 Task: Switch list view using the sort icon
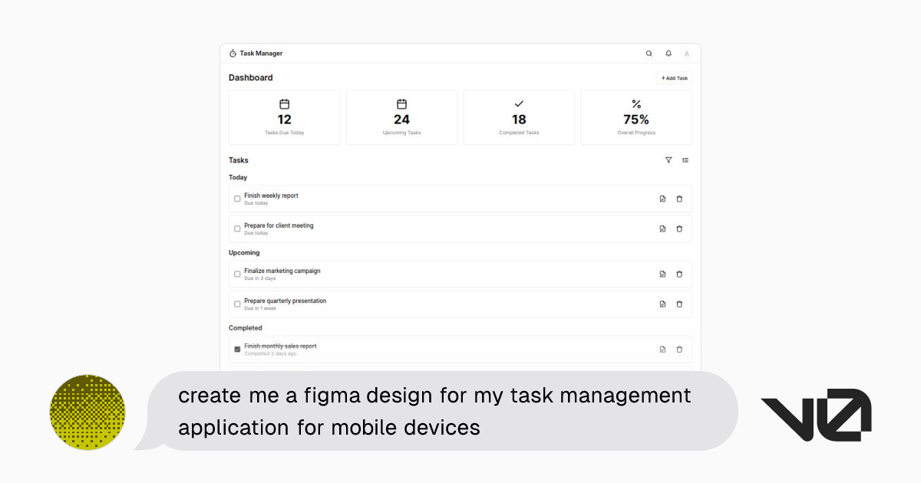tap(685, 160)
